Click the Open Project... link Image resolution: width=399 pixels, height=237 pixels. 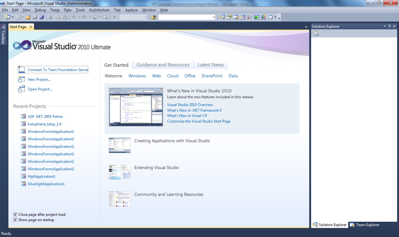[x=40, y=89]
